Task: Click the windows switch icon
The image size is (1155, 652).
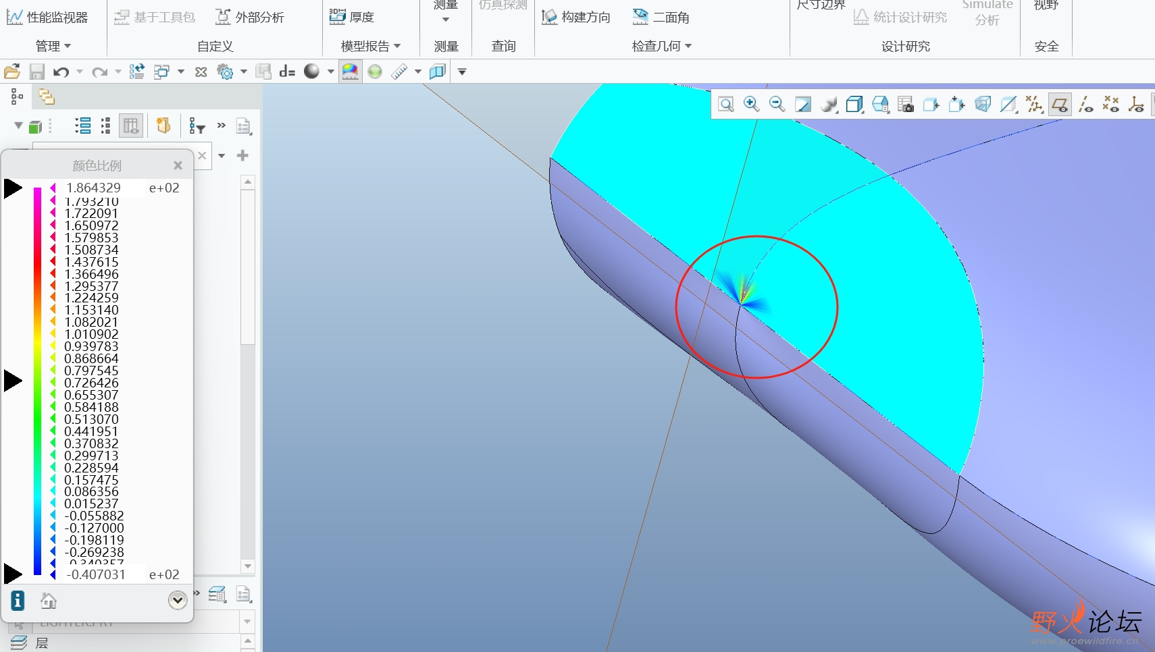Action: (161, 72)
